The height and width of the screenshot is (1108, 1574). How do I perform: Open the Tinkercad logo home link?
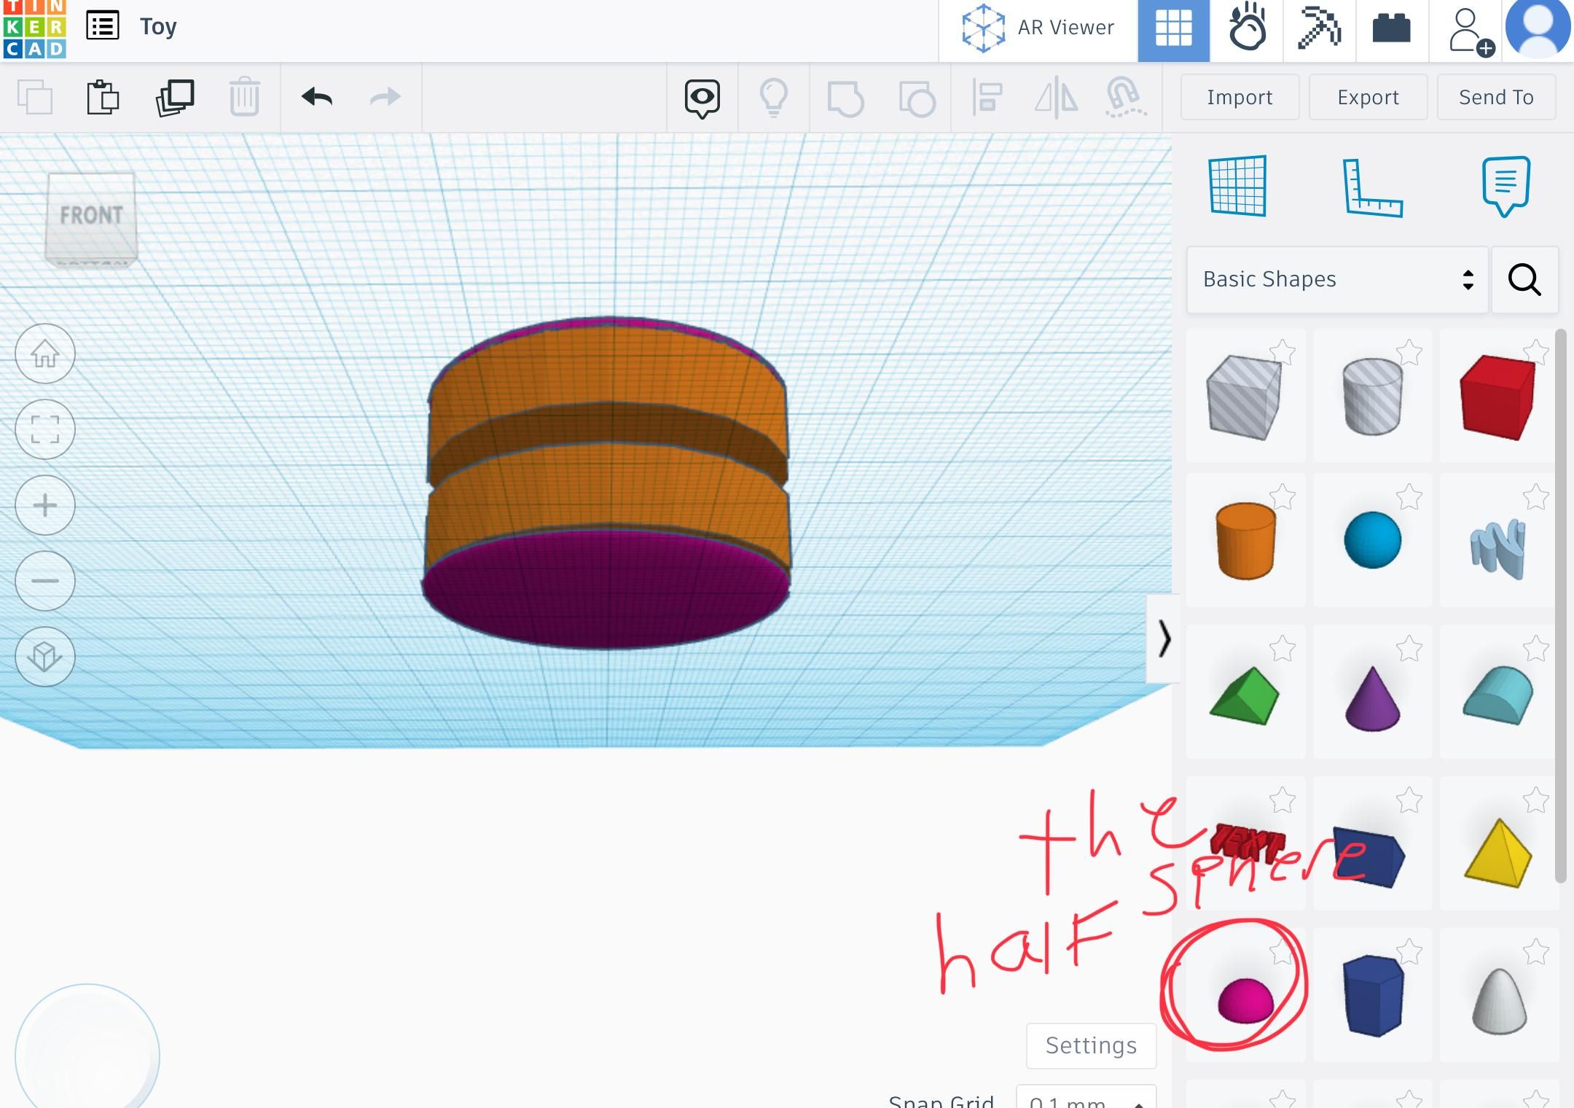[x=34, y=28]
